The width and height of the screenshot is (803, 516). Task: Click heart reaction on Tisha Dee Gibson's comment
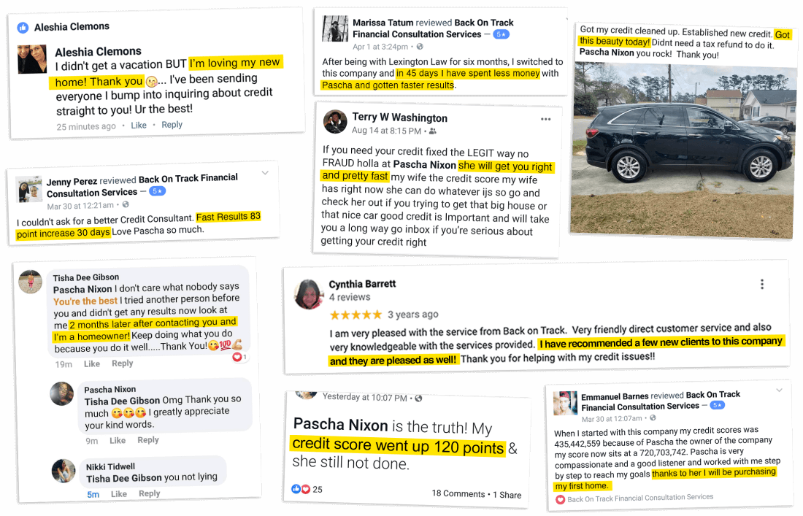[x=237, y=357]
